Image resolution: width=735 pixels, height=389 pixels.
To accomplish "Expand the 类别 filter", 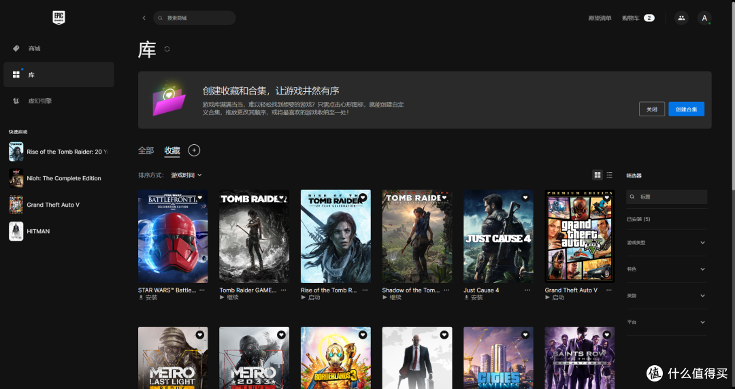I will tap(666, 296).
